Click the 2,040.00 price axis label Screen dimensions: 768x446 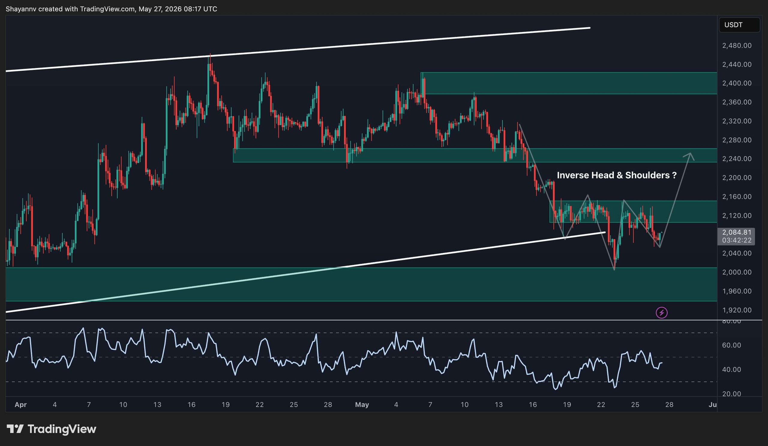[737, 253]
